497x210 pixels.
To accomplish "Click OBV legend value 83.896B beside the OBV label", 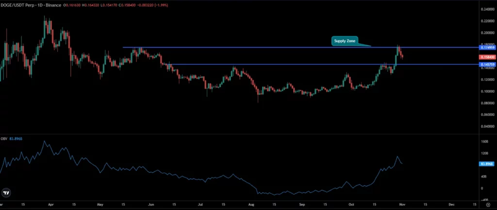I will pos(16,139).
